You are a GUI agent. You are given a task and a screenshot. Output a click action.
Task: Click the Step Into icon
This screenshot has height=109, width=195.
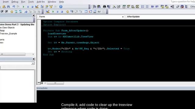click(x=72, y=12)
